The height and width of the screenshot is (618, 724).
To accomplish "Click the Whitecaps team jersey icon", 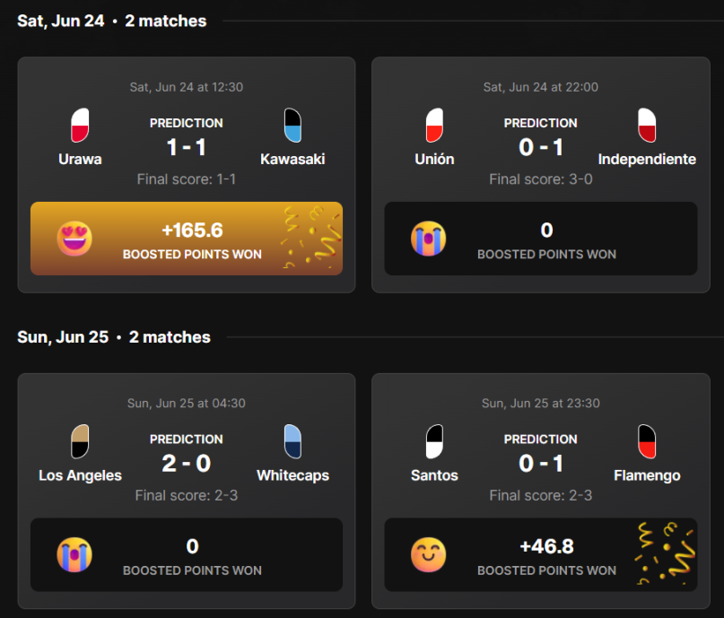I will point(292,441).
